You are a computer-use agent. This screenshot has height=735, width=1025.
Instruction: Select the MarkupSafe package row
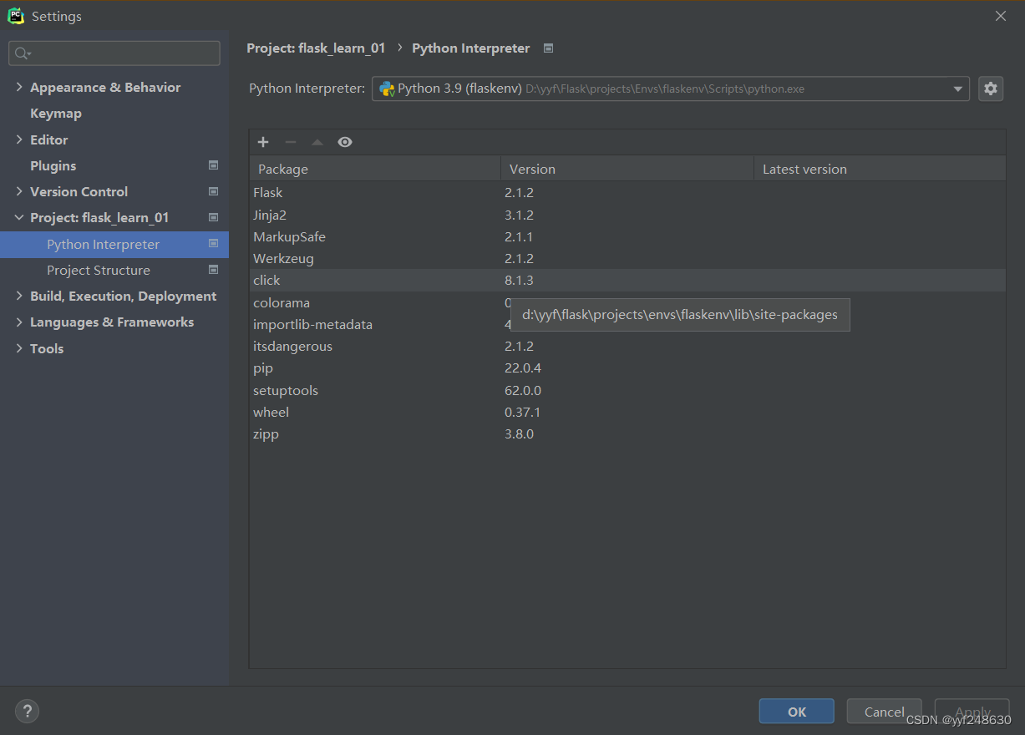click(x=627, y=236)
